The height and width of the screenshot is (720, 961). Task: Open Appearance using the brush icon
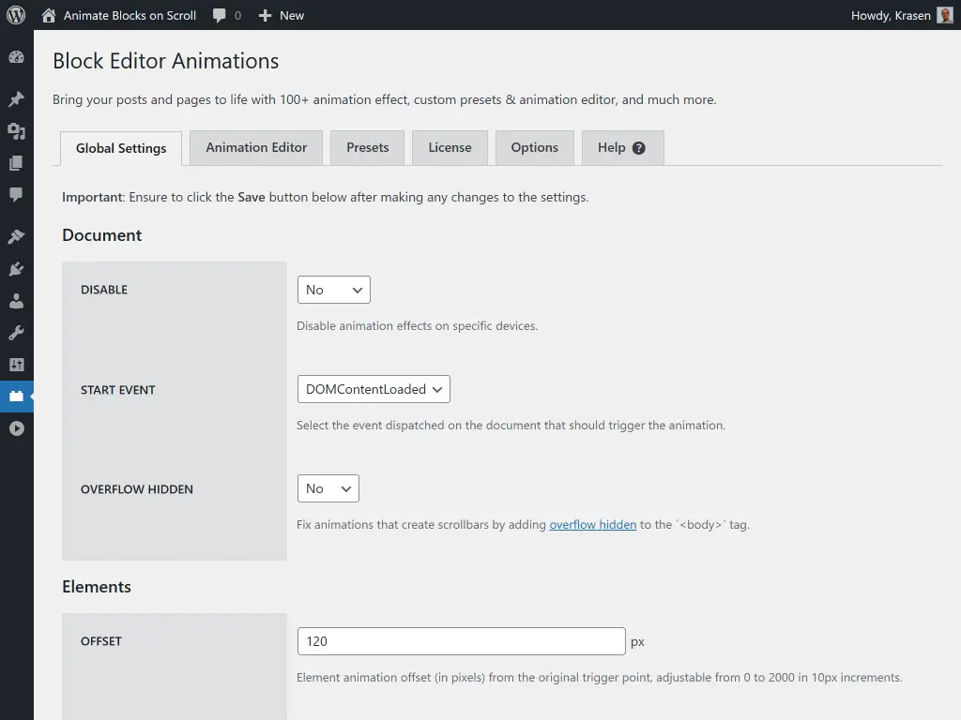click(16, 235)
